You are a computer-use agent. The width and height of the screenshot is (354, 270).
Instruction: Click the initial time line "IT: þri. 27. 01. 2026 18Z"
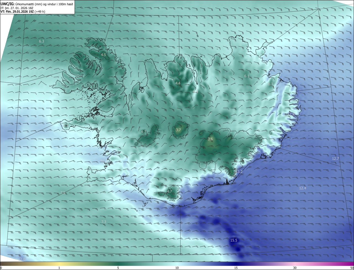pyautogui.click(x=17, y=8)
